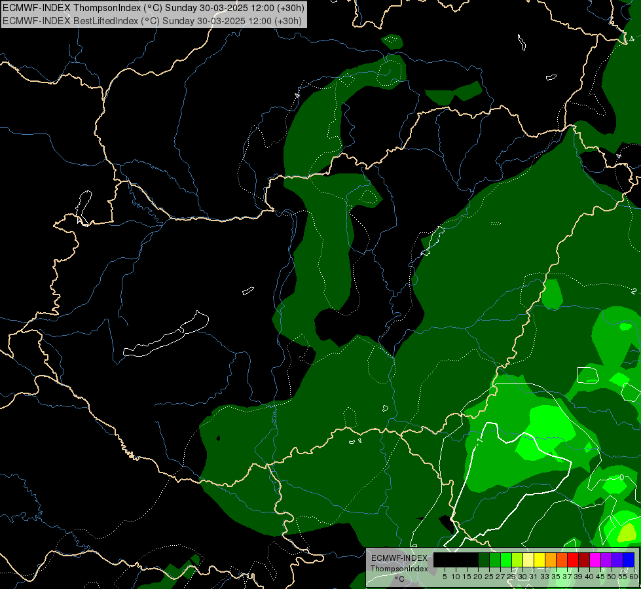This screenshot has height=589, width=641.
Task: Pick the pure yellow 31–33 legend swatch
Action: pyautogui.click(x=540, y=560)
